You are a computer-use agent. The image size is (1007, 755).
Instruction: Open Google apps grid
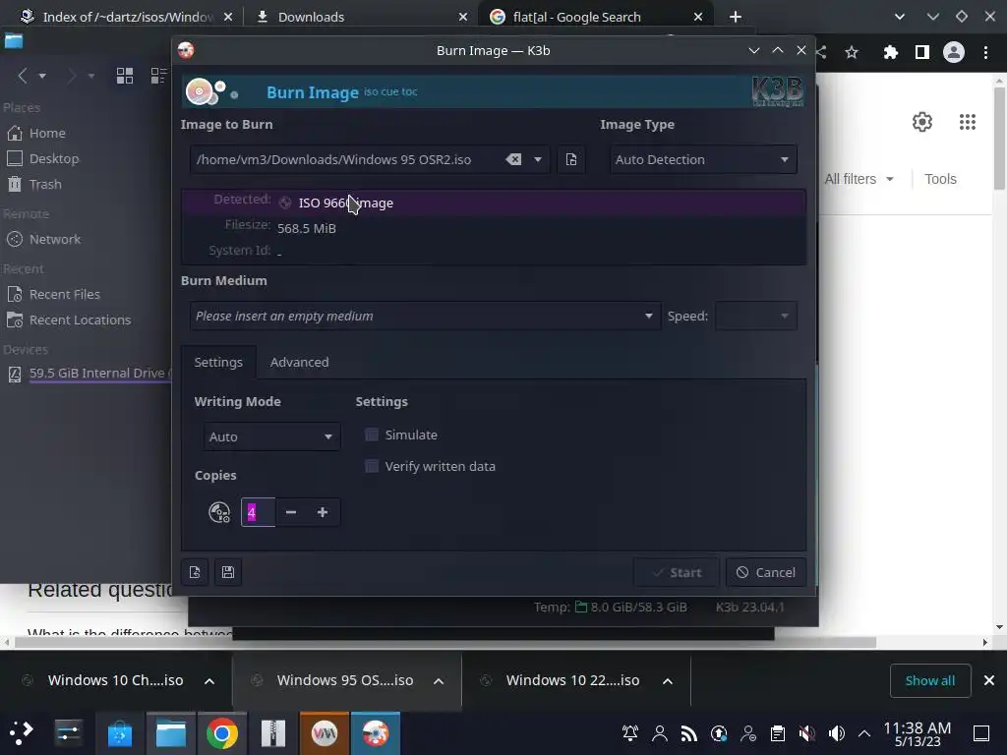(968, 121)
